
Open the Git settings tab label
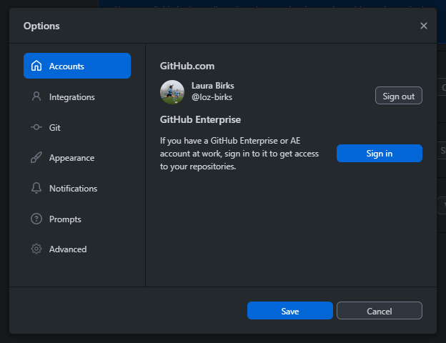pos(55,128)
